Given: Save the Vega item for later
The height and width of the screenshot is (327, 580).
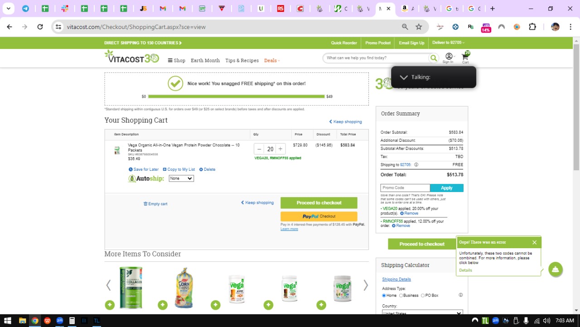Looking at the screenshot, I should coord(144,169).
